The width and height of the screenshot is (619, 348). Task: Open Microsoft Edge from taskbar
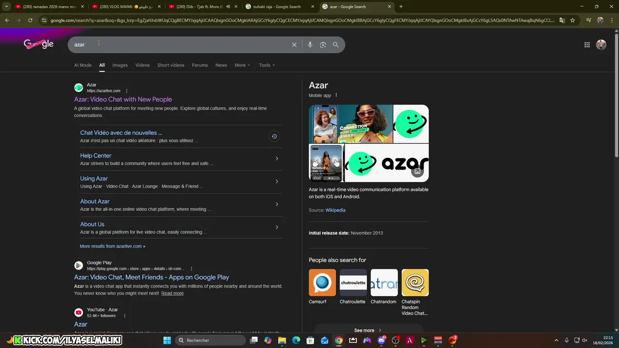[x=296, y=340]
